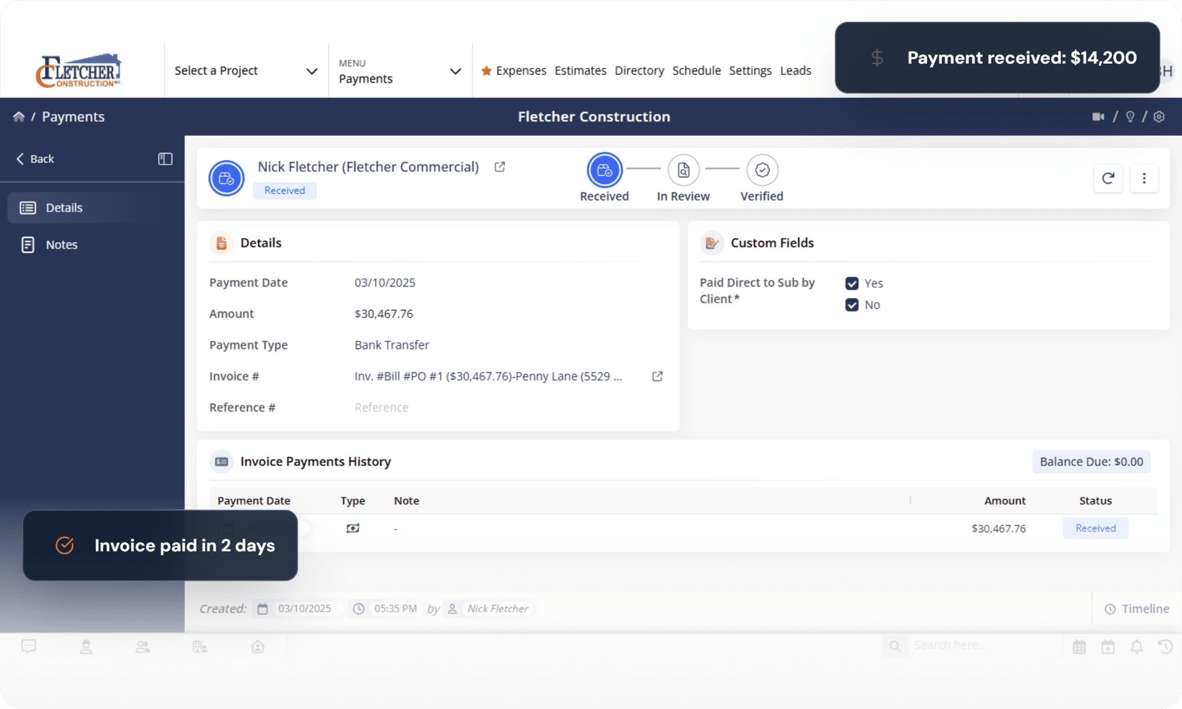Click the created time 05:35 PM
Screen dimensions: 1182x709
click(x=395, y=609)
